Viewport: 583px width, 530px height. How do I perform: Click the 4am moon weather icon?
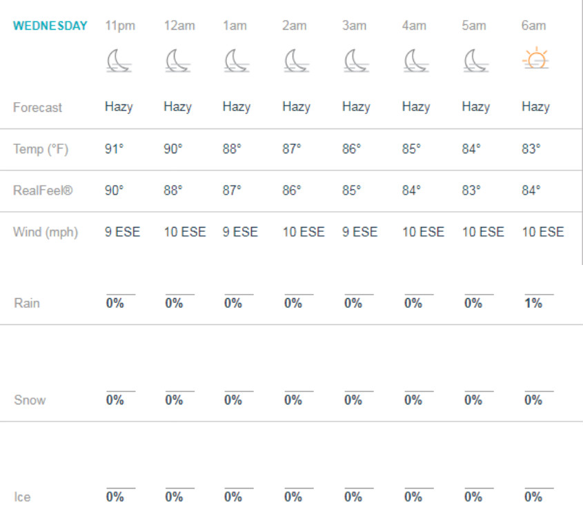(x=417, y=60)
